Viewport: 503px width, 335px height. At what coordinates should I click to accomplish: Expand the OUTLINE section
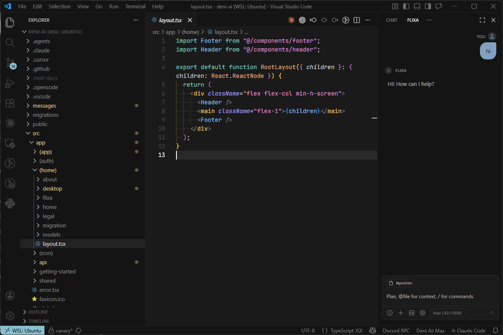tap(38, 312)
